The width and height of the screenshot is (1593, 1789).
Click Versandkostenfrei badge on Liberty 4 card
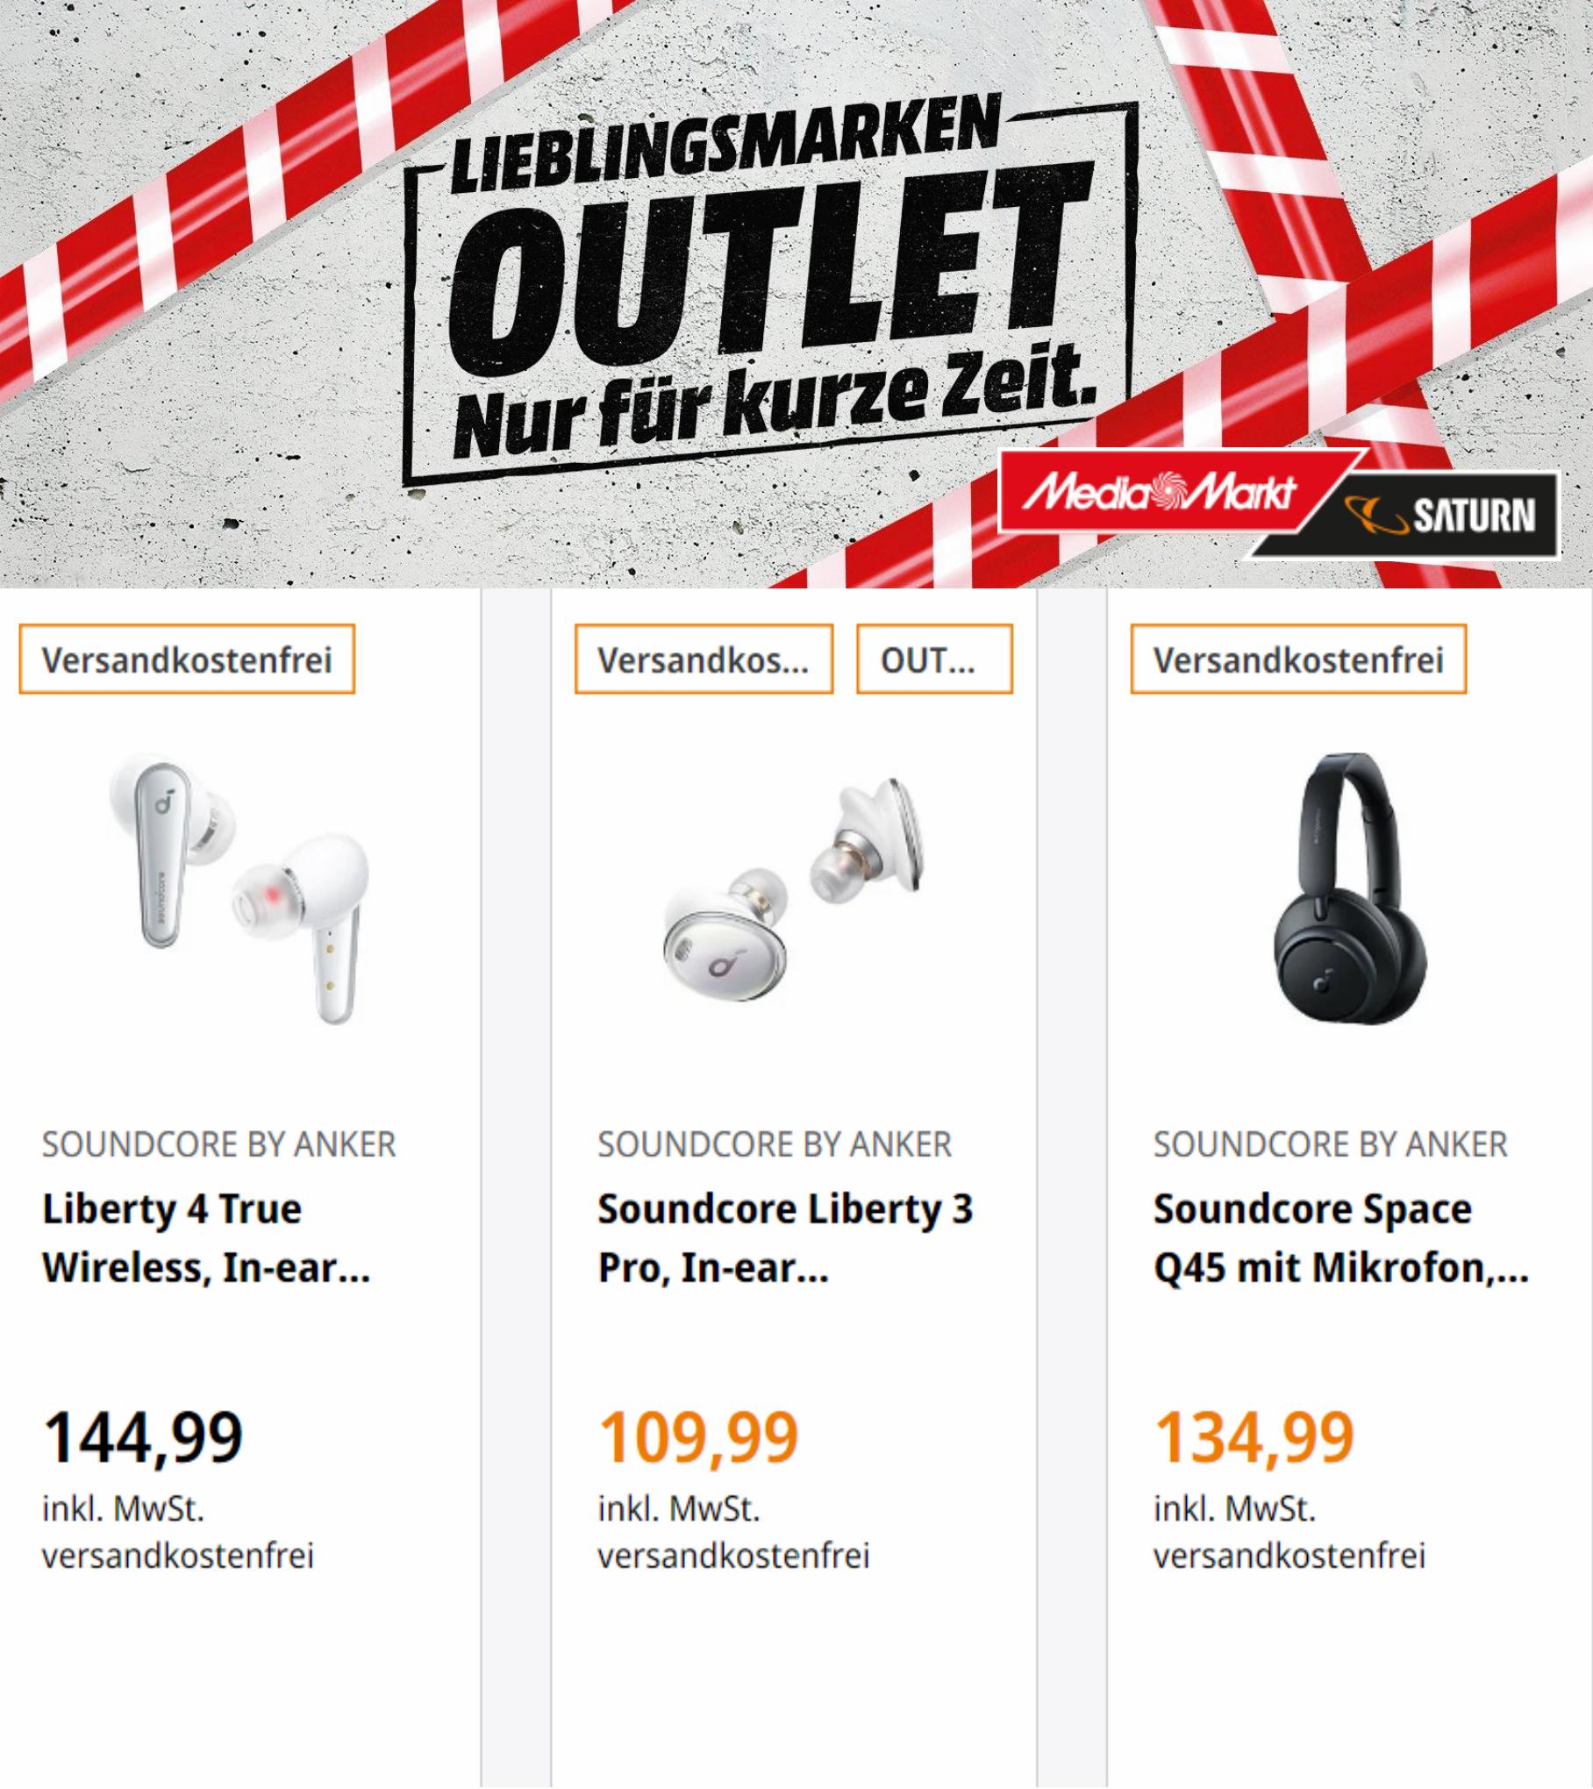(x=187, y=659)
